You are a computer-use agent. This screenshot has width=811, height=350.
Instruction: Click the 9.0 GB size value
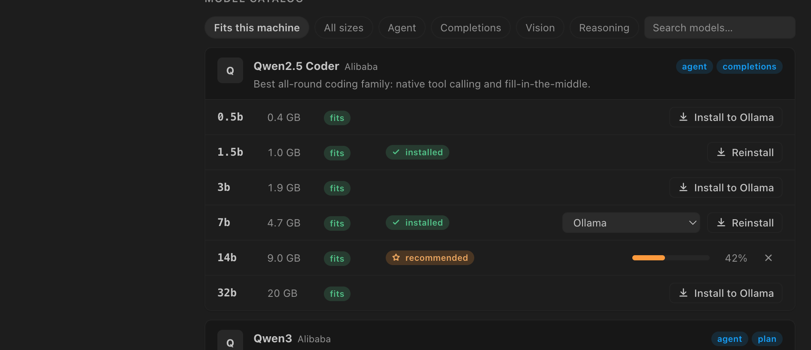point(284,258)
